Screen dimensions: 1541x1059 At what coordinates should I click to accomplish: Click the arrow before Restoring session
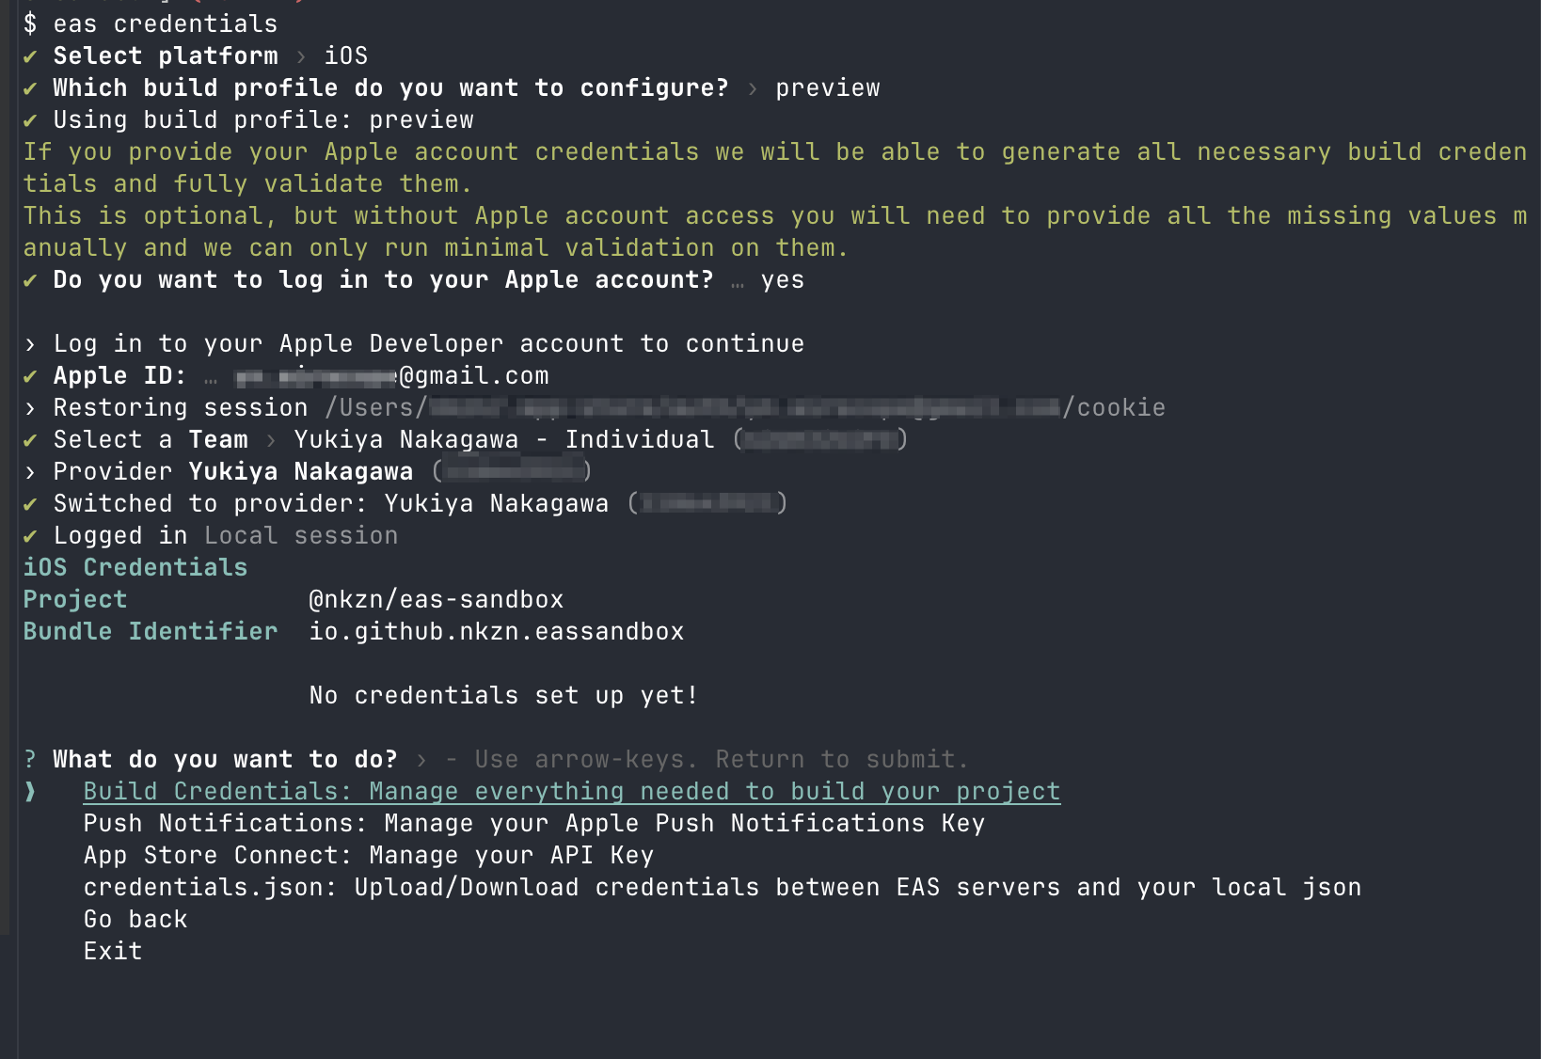pyautogui.click(x=30, y=408)
